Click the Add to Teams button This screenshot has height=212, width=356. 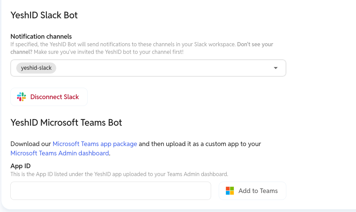pyautogui.click(x=252, y=191)
